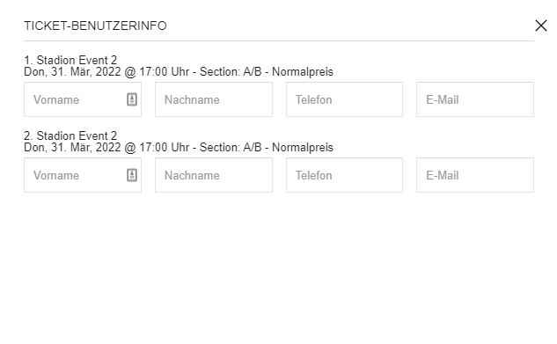The image size is (557, 344).
Task: Click the TICKET-BENUTZERINFO heading
Action: click(x=95, y=26)
